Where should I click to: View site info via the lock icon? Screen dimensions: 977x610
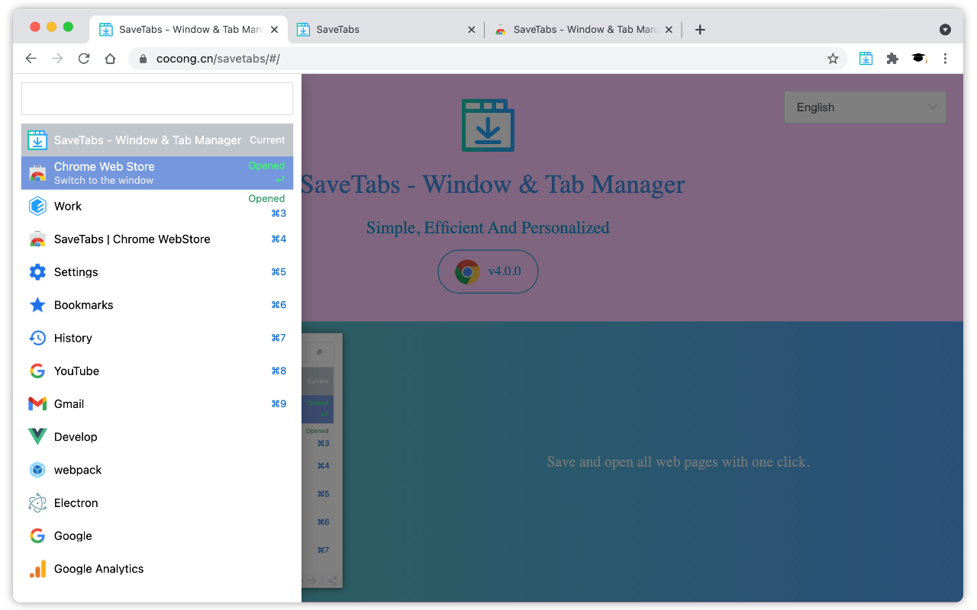tap(143, 59)
